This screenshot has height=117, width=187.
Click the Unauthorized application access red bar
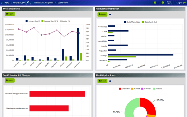click(58, 94)
